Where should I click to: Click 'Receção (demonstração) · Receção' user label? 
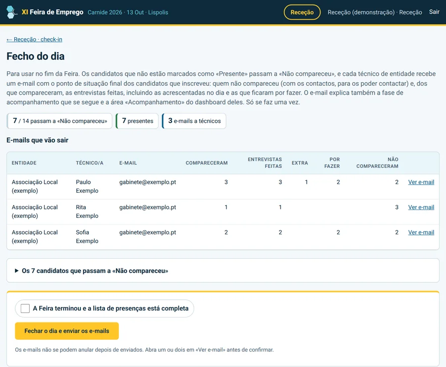tap(375, 12)
